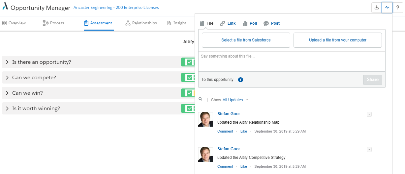
Task: Open Ancaster Engineering opportunity link
Action: (116, 8)
